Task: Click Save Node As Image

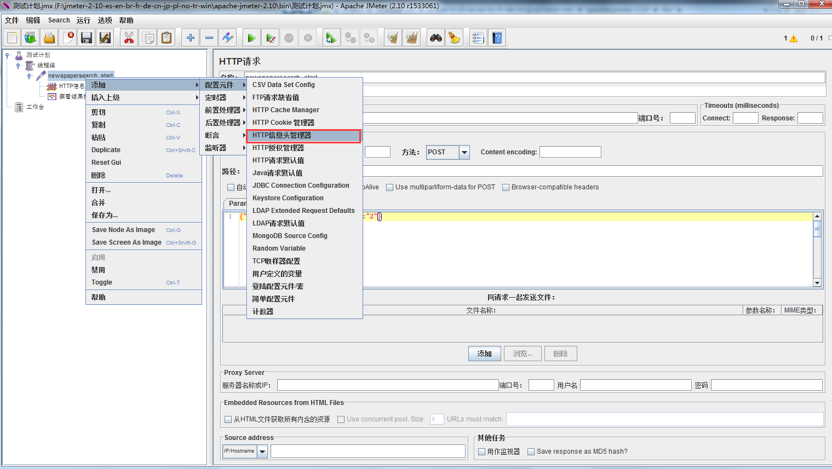Action: click(144, 230)
